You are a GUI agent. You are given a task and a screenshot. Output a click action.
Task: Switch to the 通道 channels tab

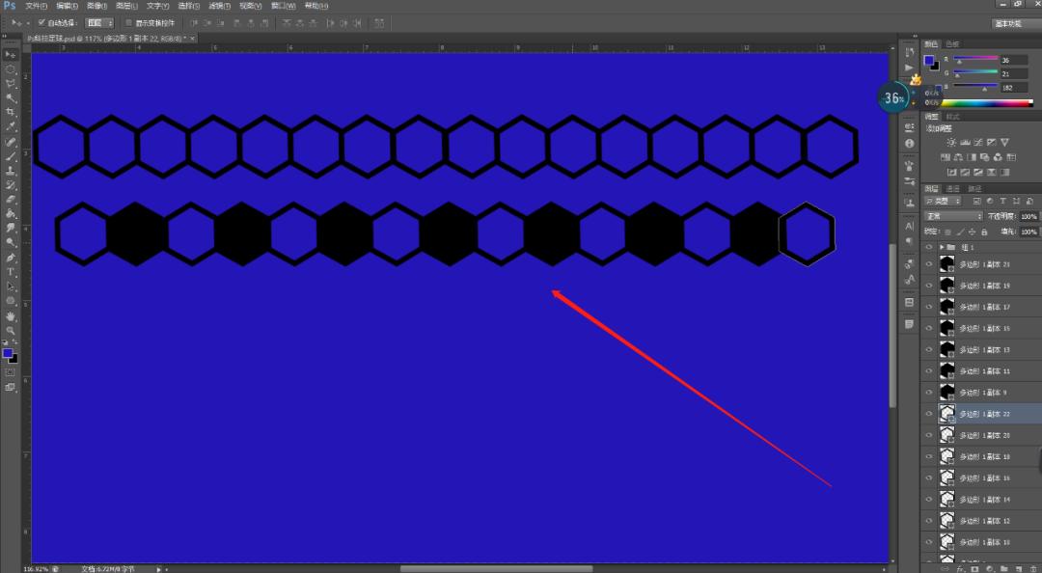pos(952,189)
